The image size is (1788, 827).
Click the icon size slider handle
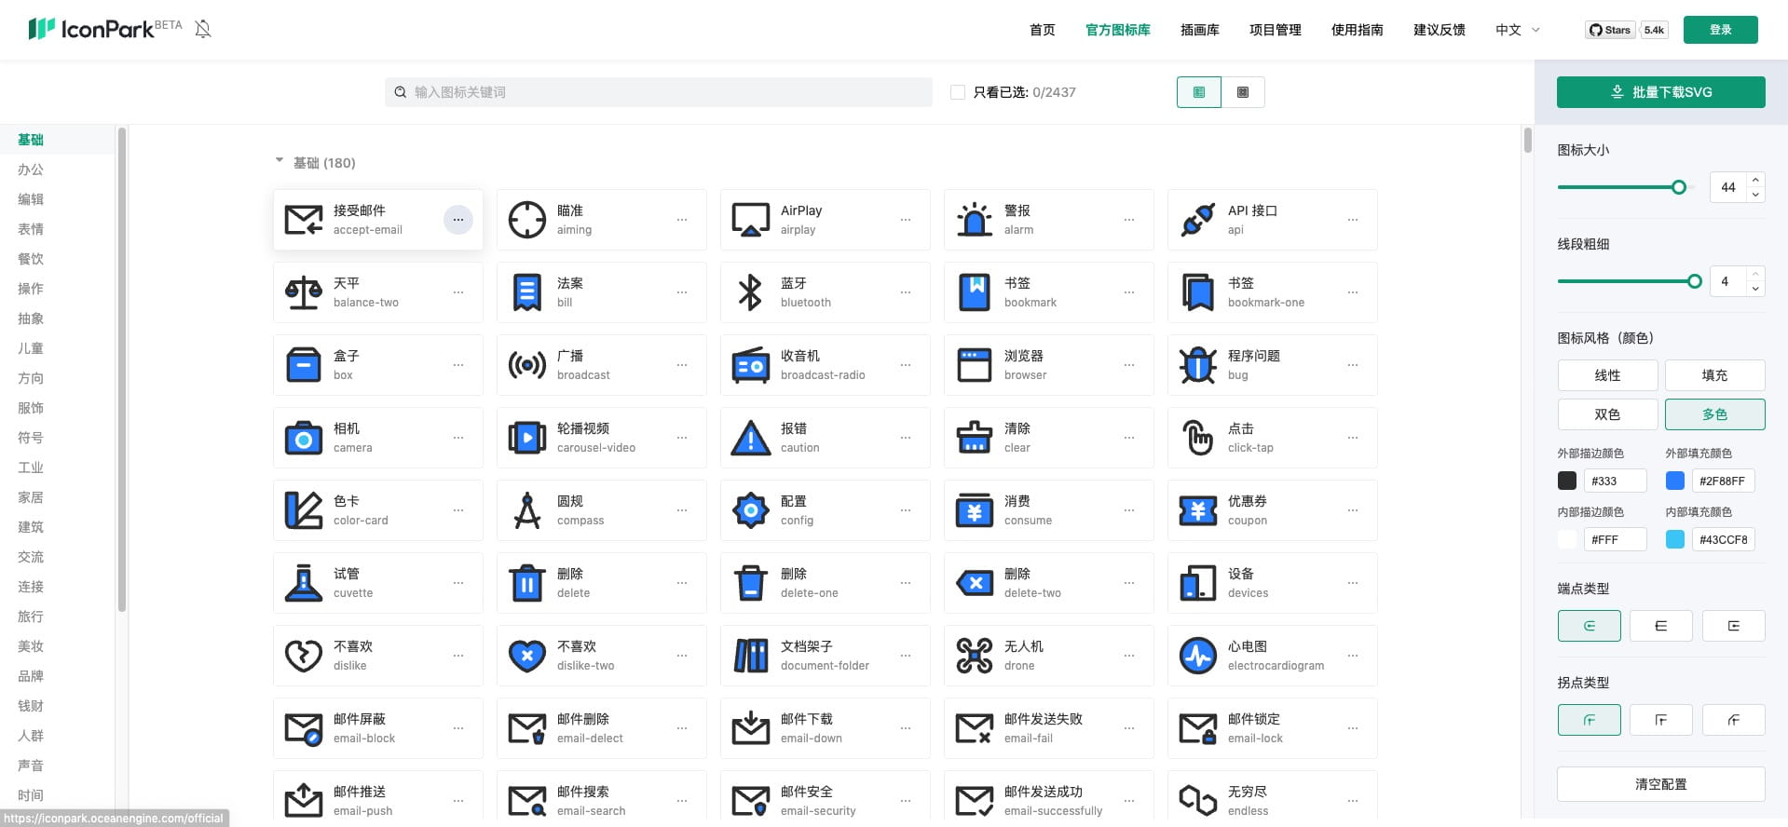pos(1679,187)
